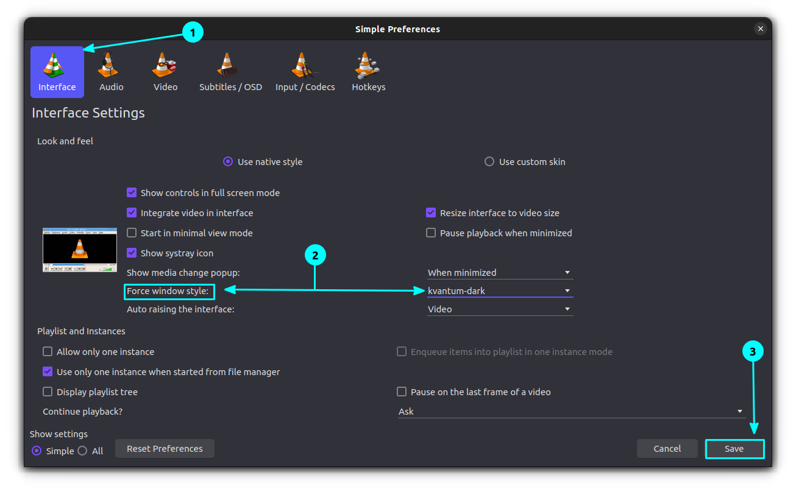
Task: Open the Subtitles / OSD settings
Action: point(230,72)
